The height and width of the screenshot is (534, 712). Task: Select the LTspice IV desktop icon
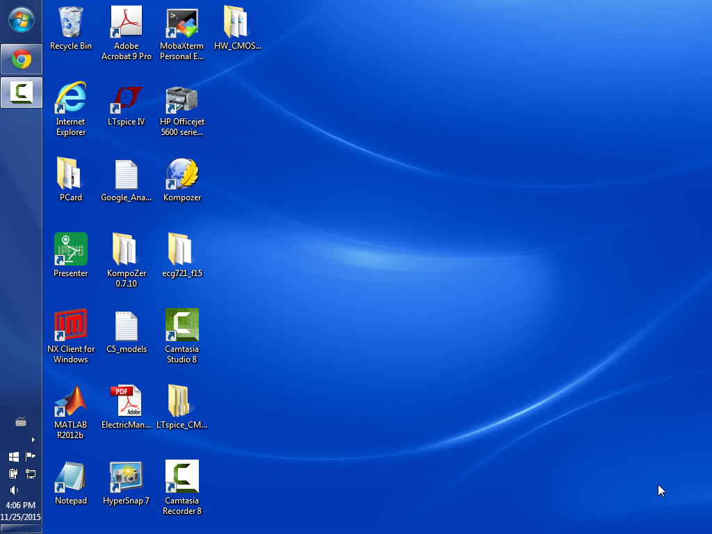127,99
